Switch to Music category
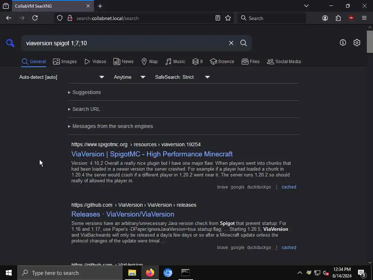Image resolution: width=373 pixels, height=280 pixels. tap(175, 62)
